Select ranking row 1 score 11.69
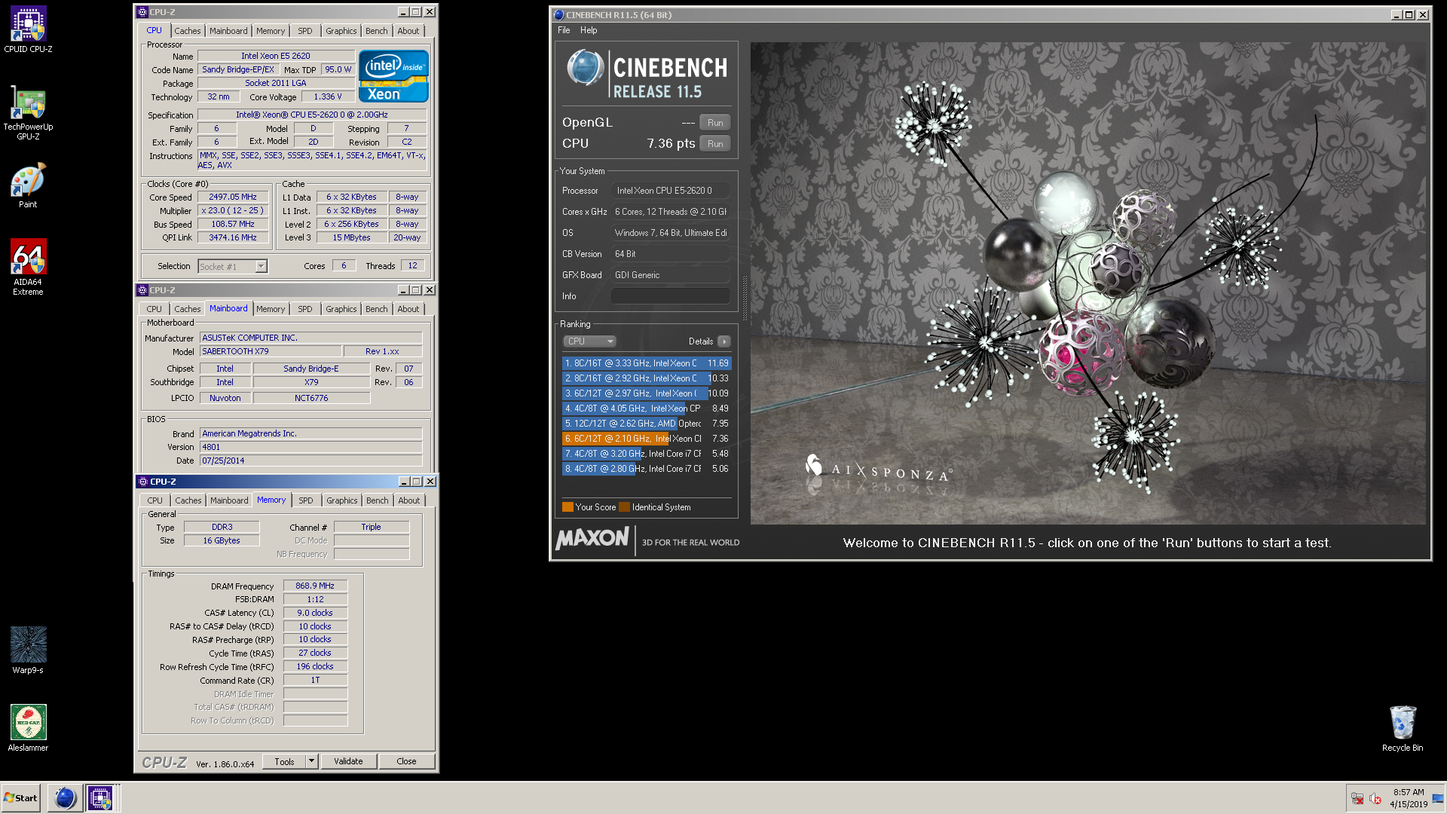Viewport: 1447px width, 814px height. pyautogui.click(x=647, y=363)
